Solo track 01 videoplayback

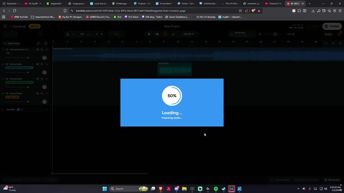[42, 50]
